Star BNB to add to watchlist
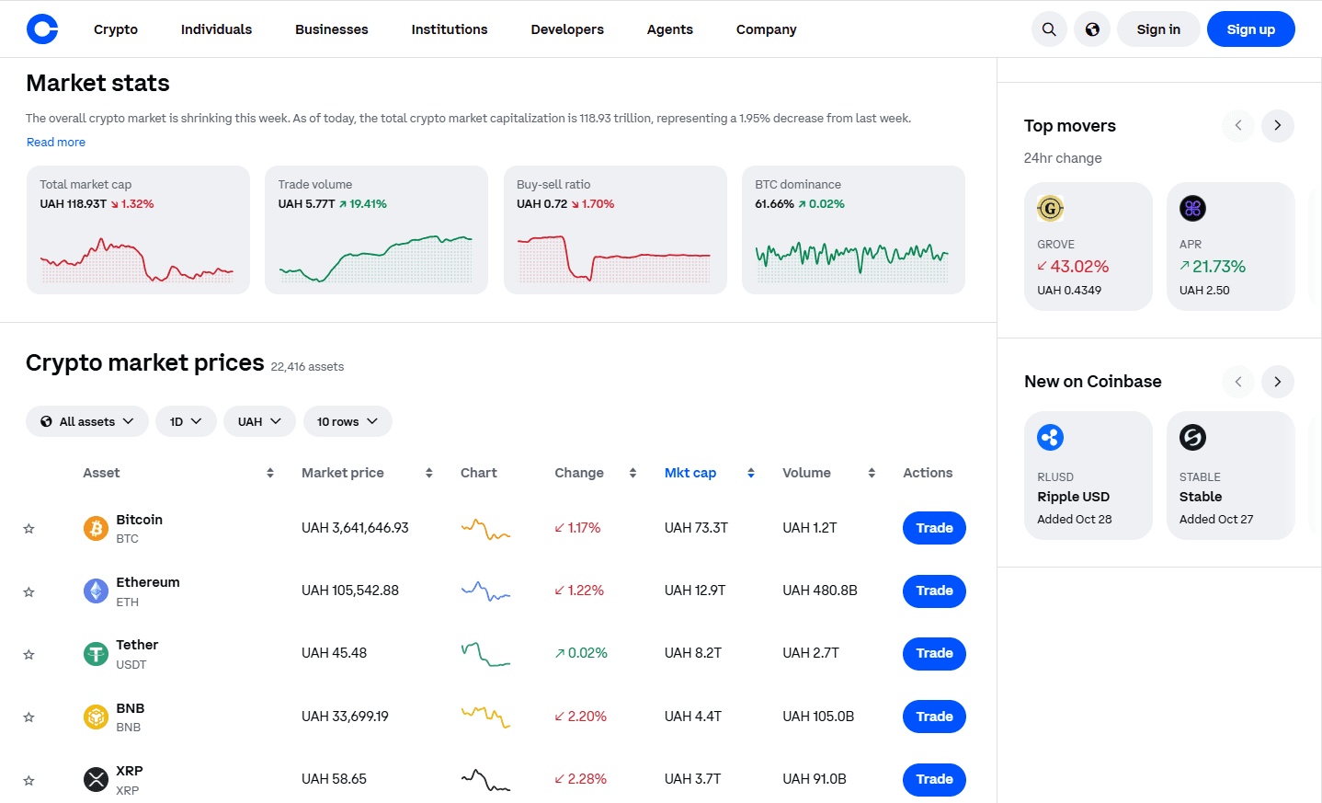This screenshot has height=803, width=1322. click(28, 717)
